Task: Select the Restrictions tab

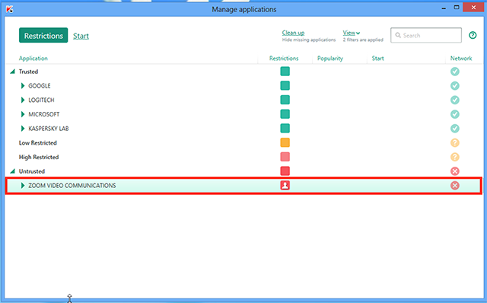Action: coord(43,36)
